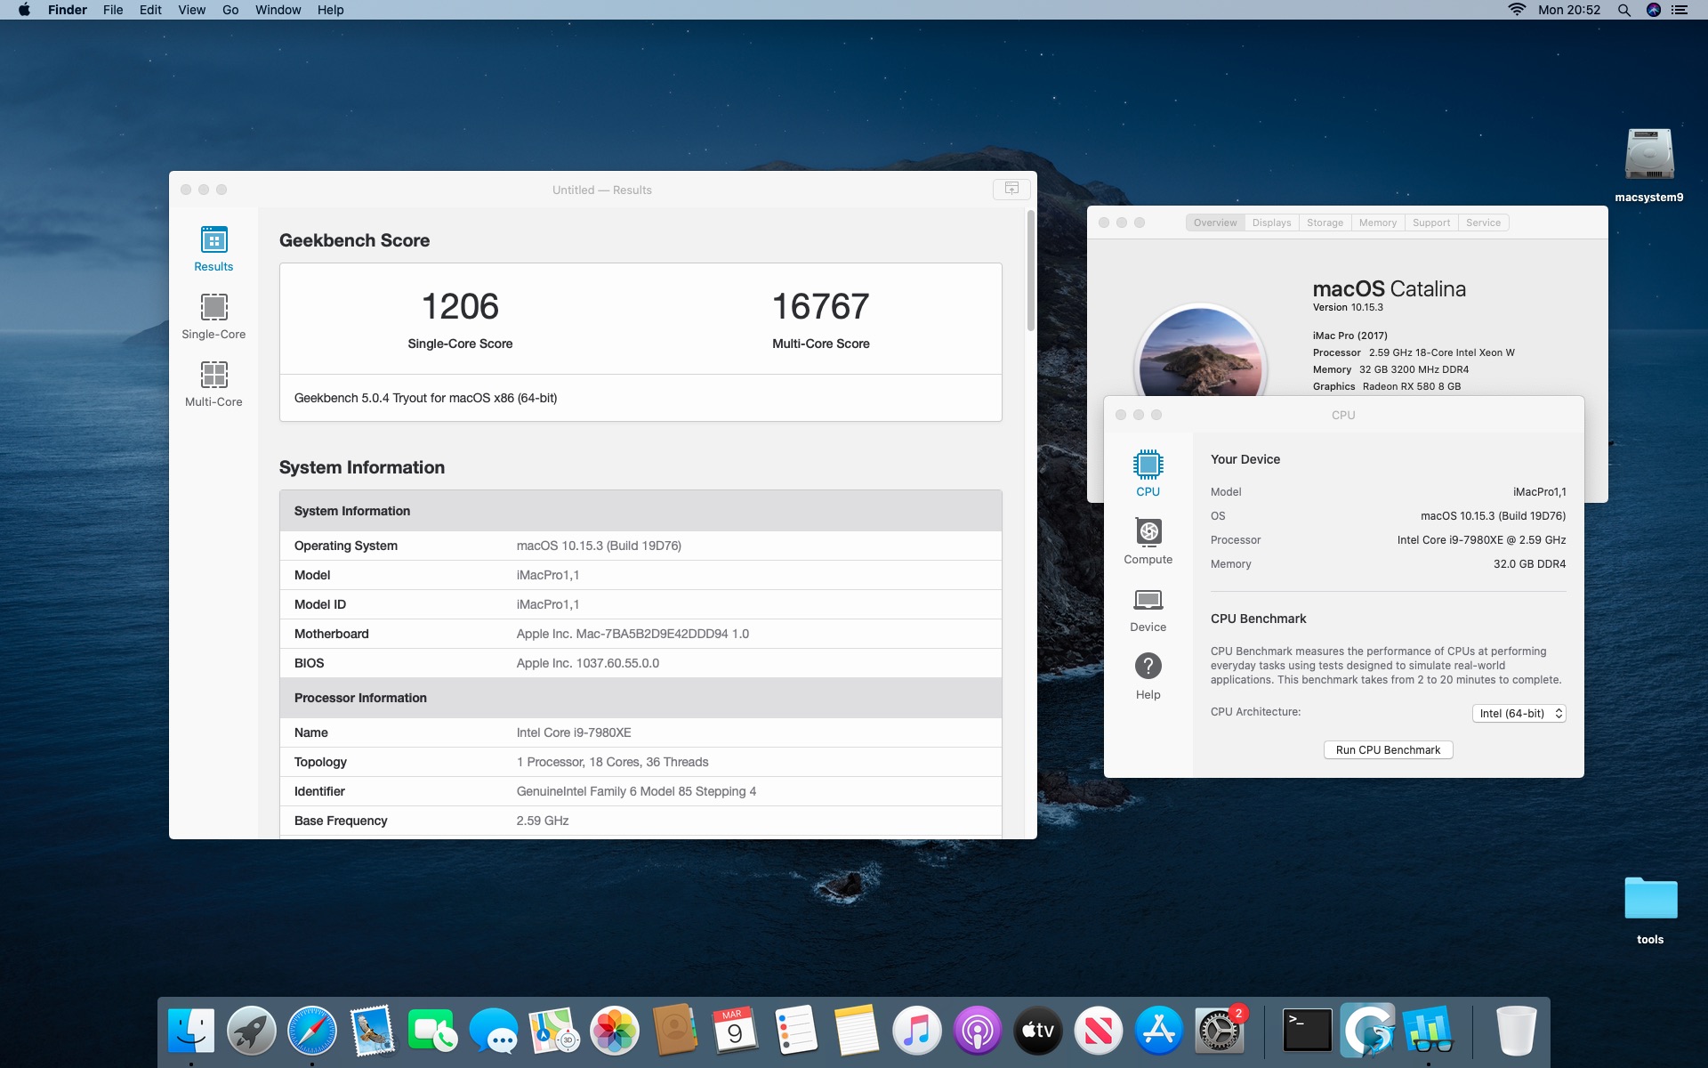Expand the CPU Architecture dropdown

1519,713
